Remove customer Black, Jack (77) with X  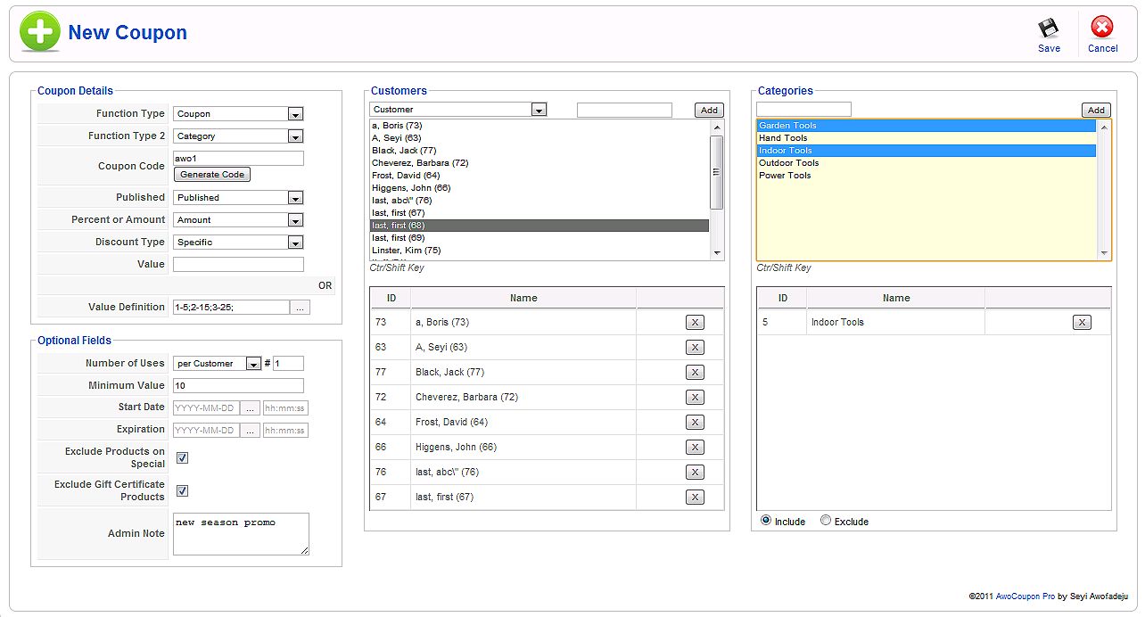[695, 372]
